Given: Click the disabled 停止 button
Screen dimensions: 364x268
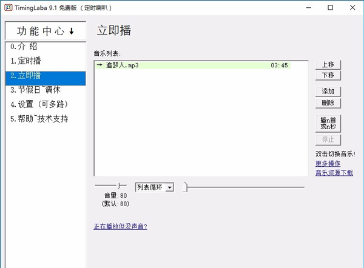Looking at the screenshot, I should pos(328,139).
